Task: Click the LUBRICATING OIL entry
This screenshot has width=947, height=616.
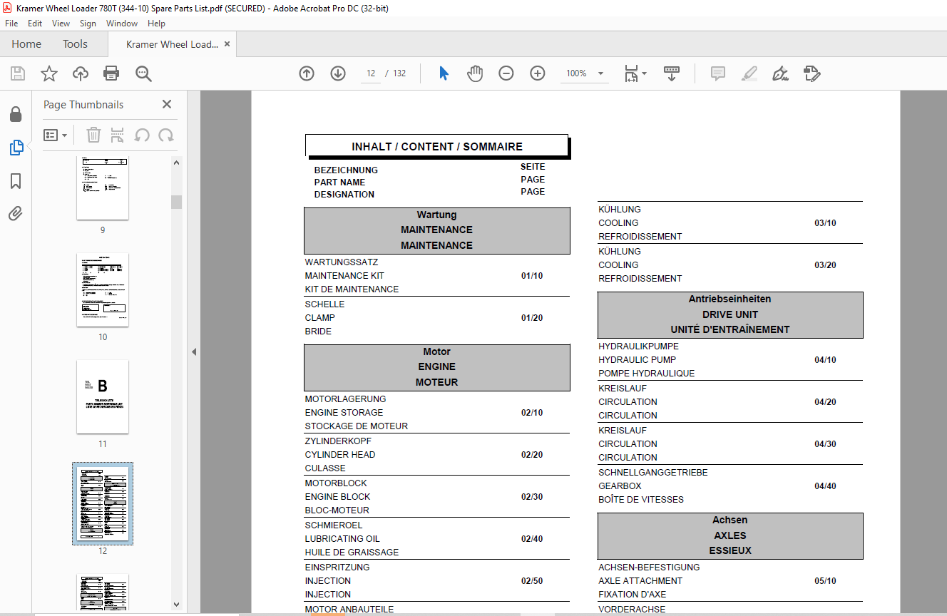Action: pos(342,539)
